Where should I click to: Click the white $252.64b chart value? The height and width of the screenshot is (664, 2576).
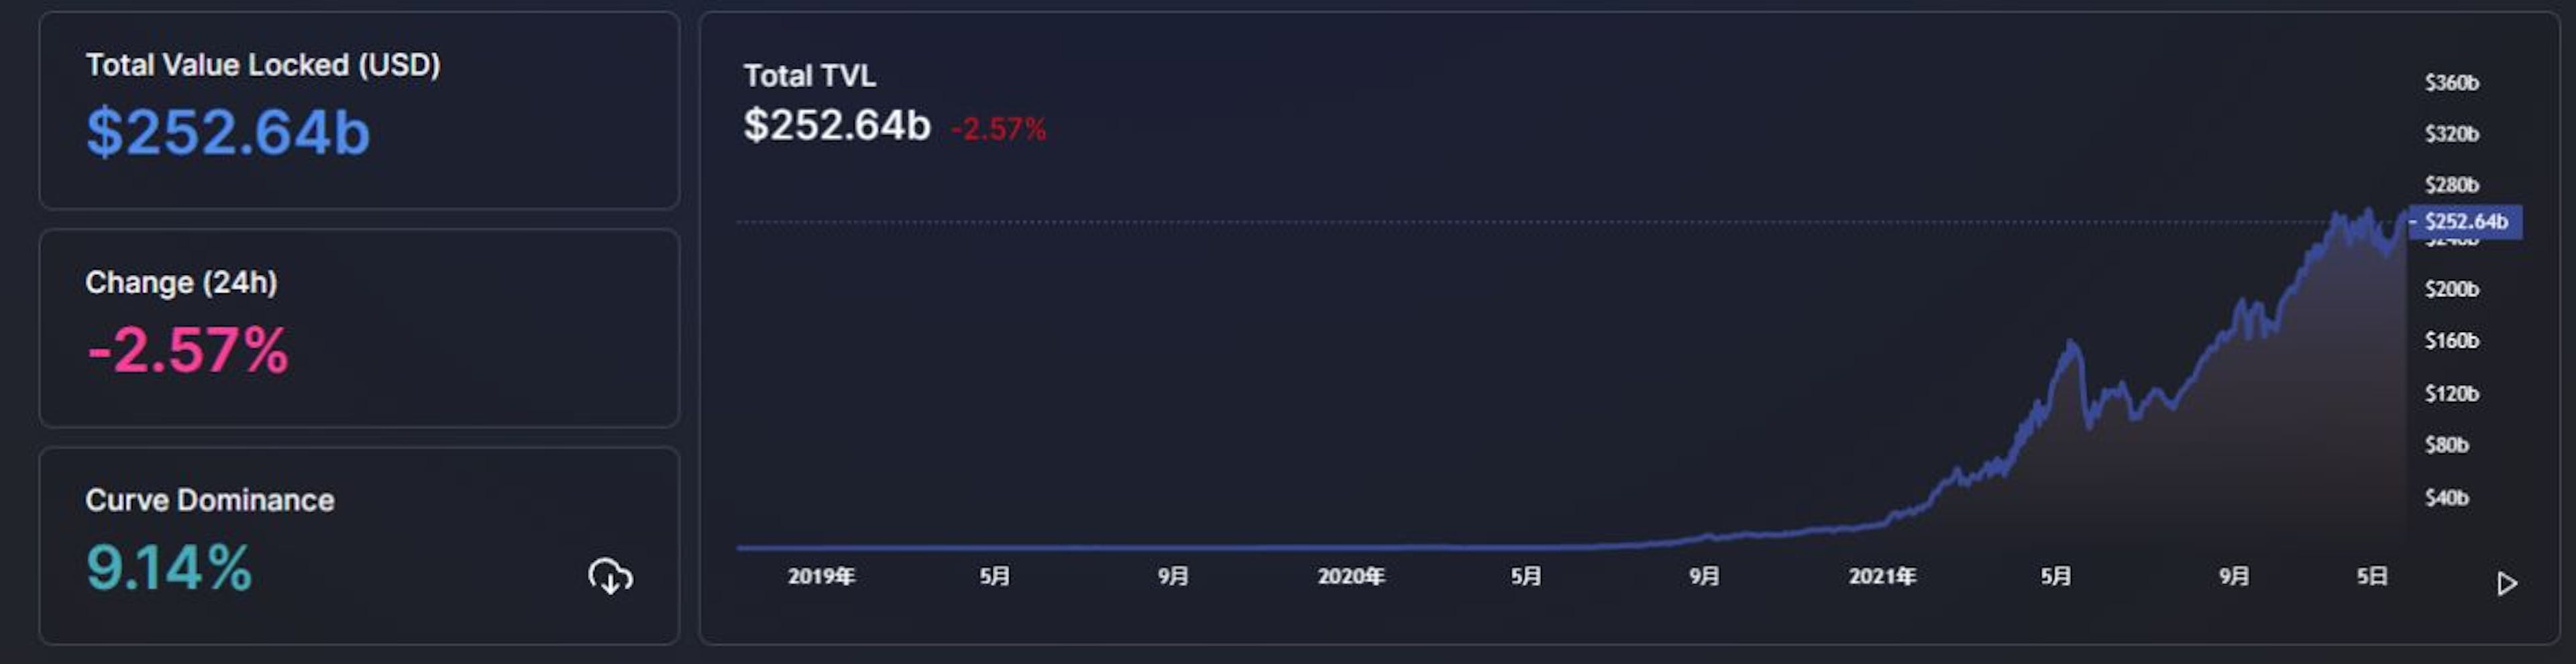(x=837, y=125)
